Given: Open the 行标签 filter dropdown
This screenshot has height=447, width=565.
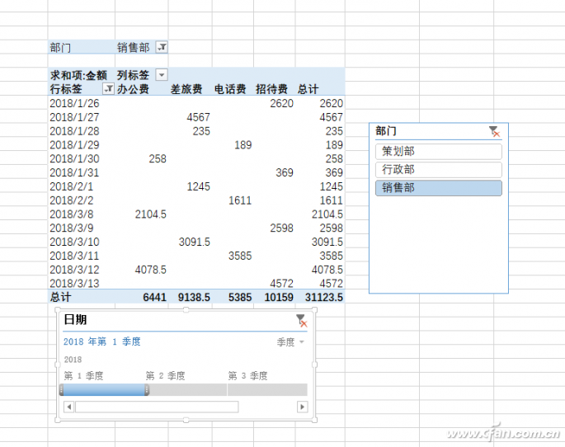Looking at the screenshot, I should [108, 88].
